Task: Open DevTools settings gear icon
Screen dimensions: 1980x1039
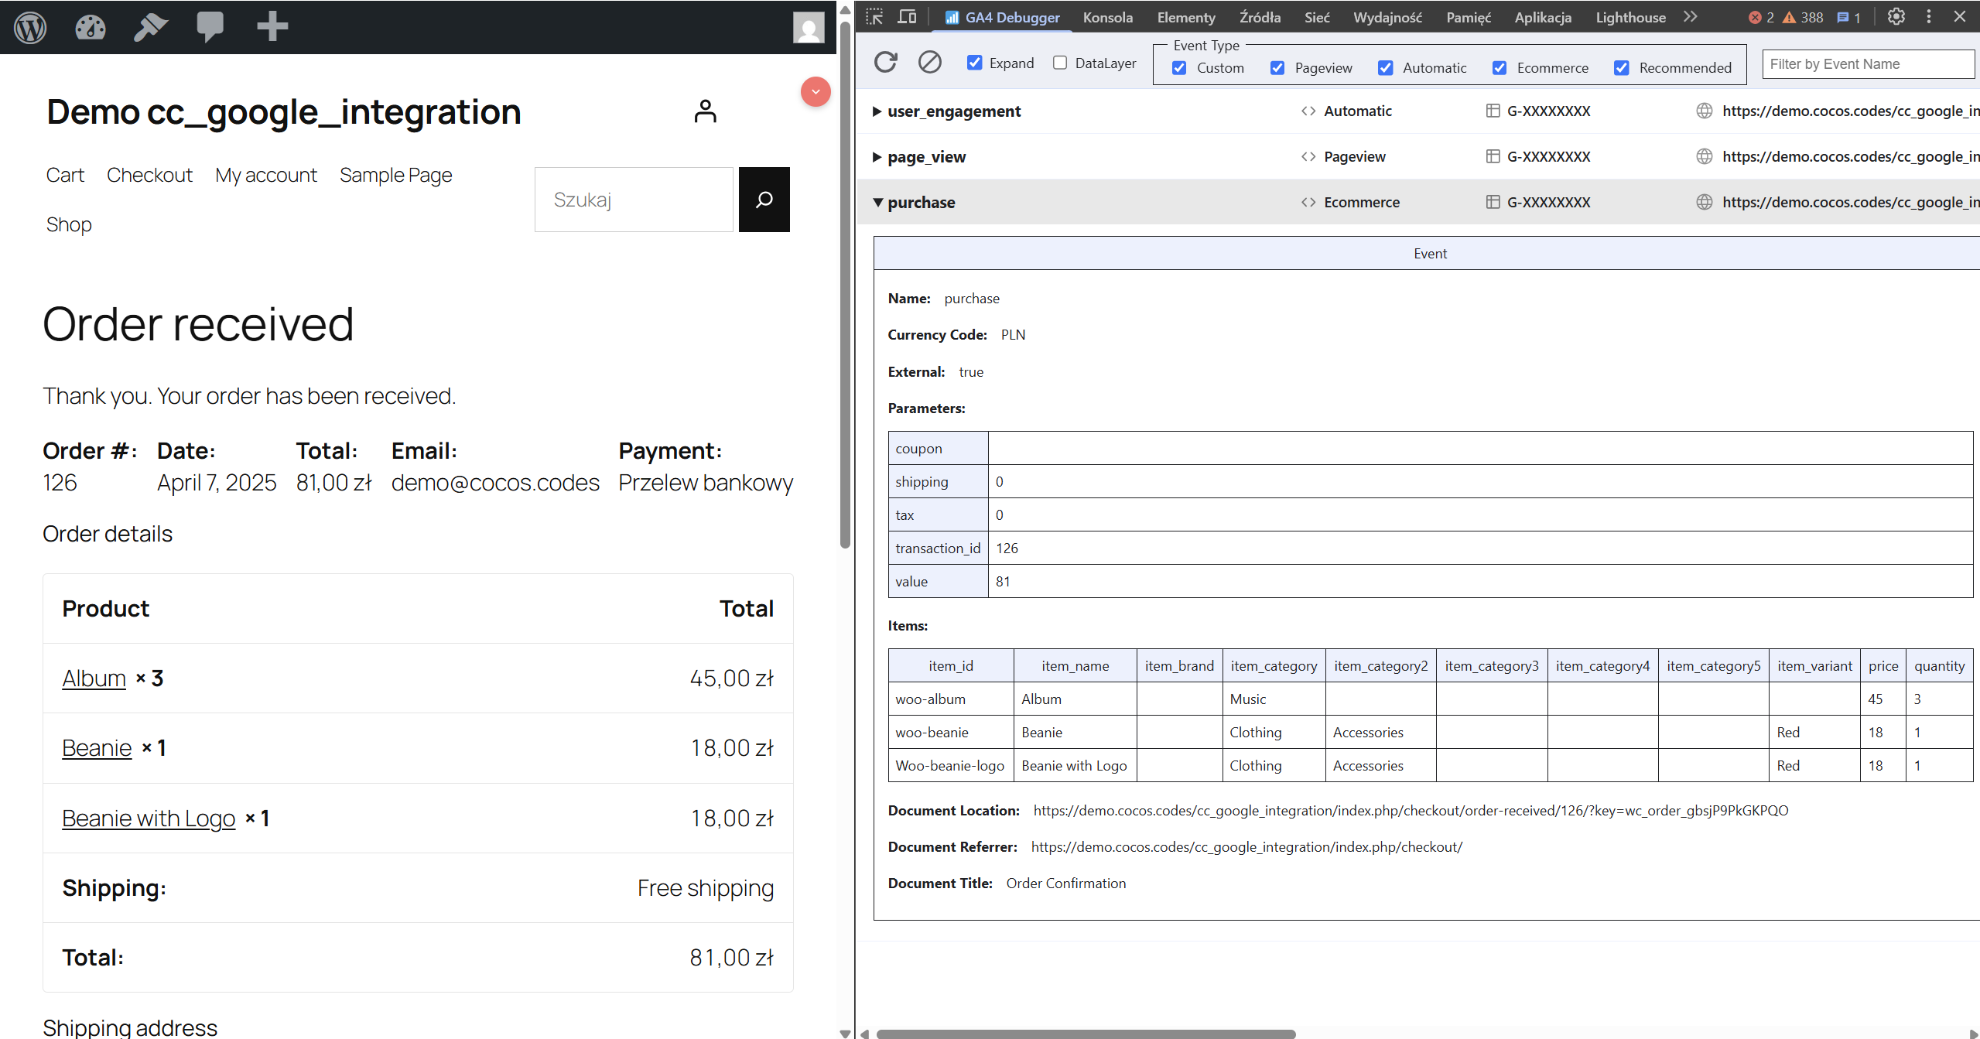Action: pos(1896,17)
